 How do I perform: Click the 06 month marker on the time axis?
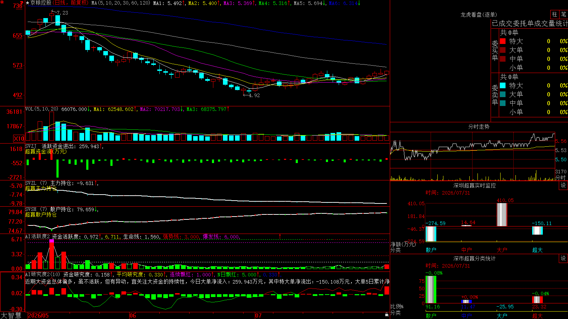coord(133,315)
